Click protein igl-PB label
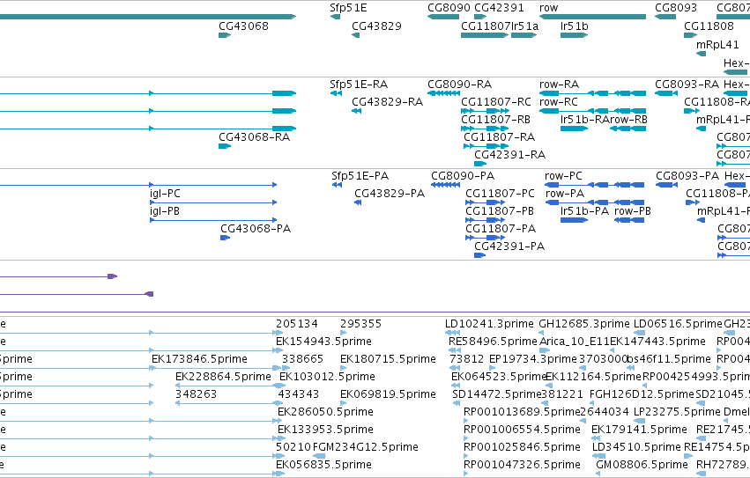750x478 pixels. tap(165, 212)
